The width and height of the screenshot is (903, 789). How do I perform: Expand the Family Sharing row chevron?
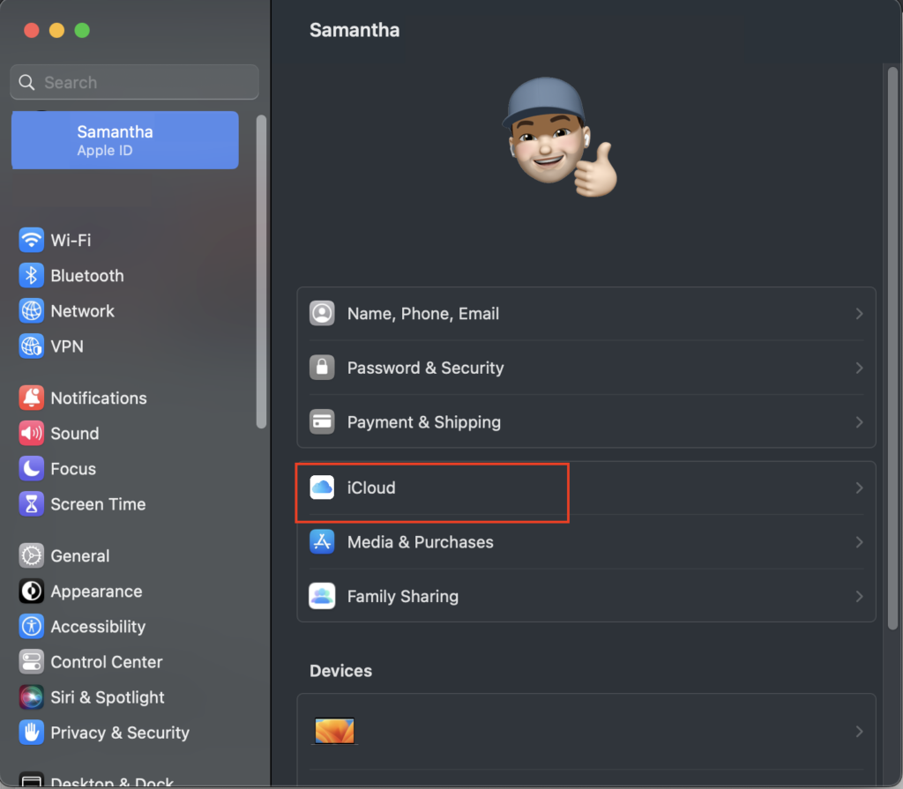(859, 596)
